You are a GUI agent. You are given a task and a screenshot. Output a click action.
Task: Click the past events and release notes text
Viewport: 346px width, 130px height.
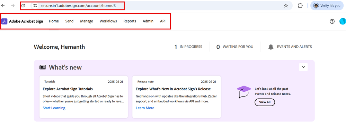pos(273,91)
